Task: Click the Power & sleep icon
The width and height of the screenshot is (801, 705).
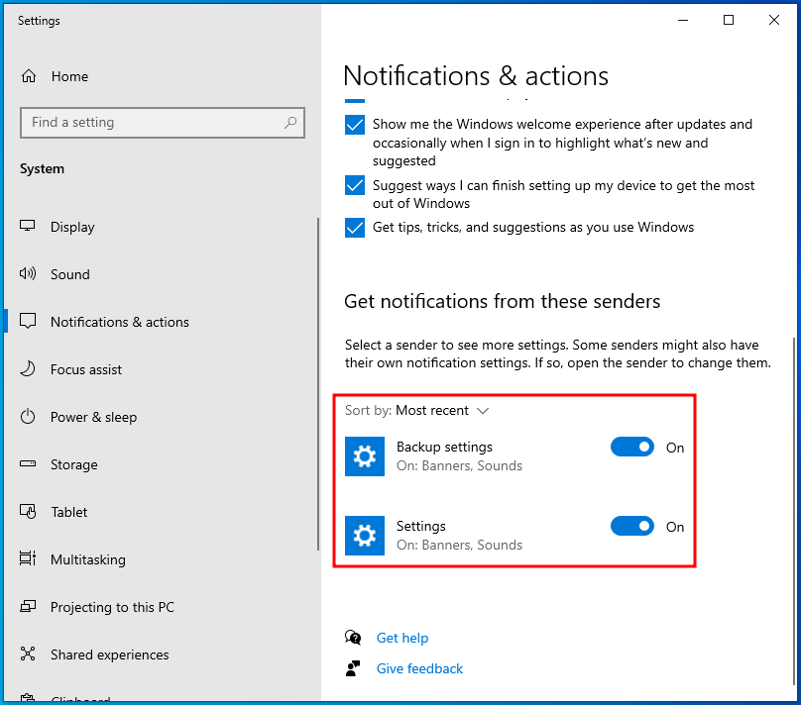Action: pyautogui.click(x=28, y=417)
